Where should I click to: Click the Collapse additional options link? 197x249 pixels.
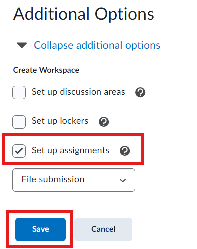click(x=97, y=45)
